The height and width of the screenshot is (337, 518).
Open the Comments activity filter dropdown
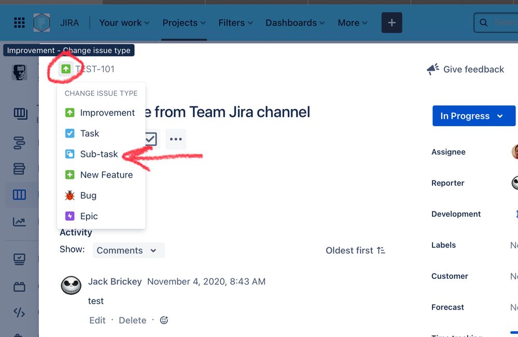[129, 250]
